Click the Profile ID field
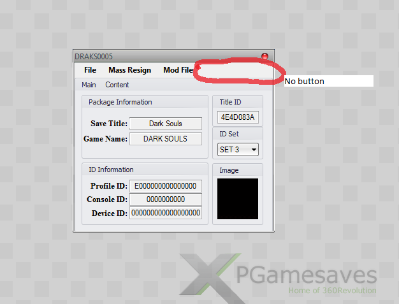The height and width of the screenshot is (304, 399). (x=166, y=186)
